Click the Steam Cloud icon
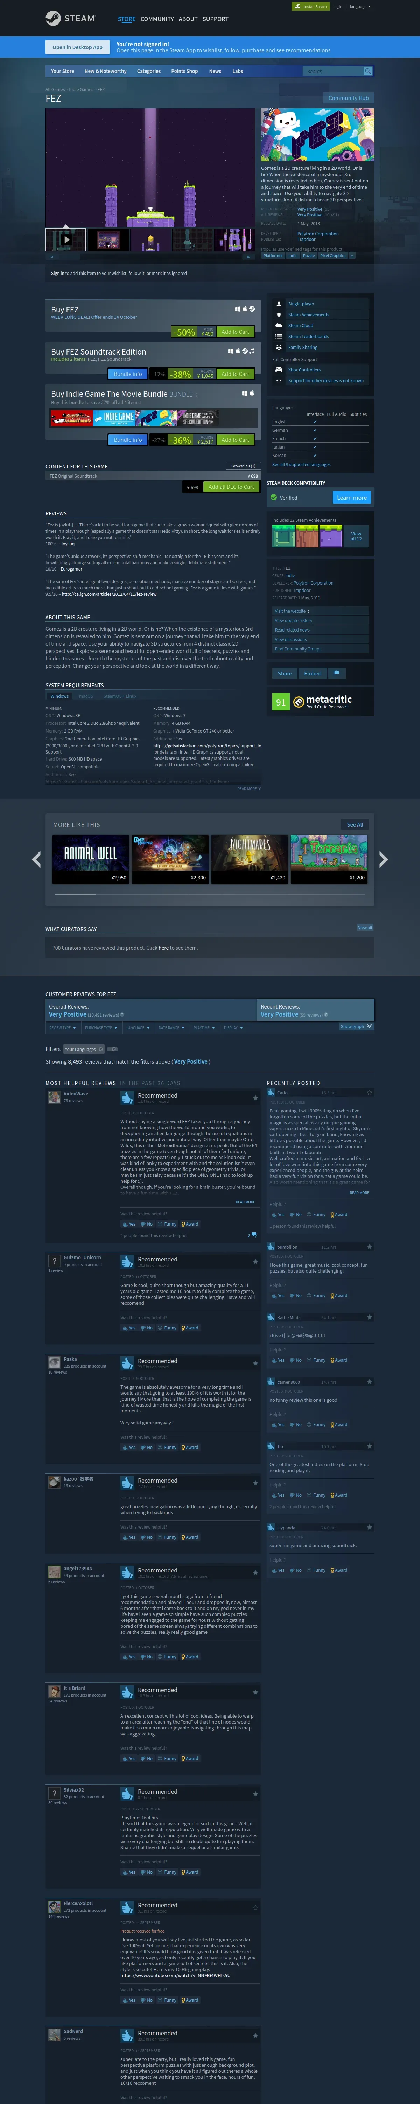Screen dimensions: 420x2104 (x=279, y=325)
